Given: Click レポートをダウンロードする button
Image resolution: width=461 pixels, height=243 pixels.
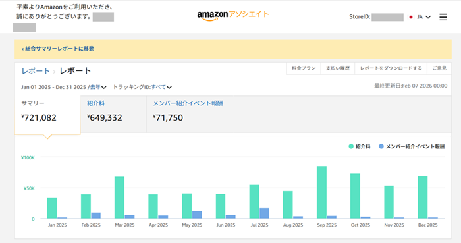Looking at the screenshot, I should pos(391,68).
